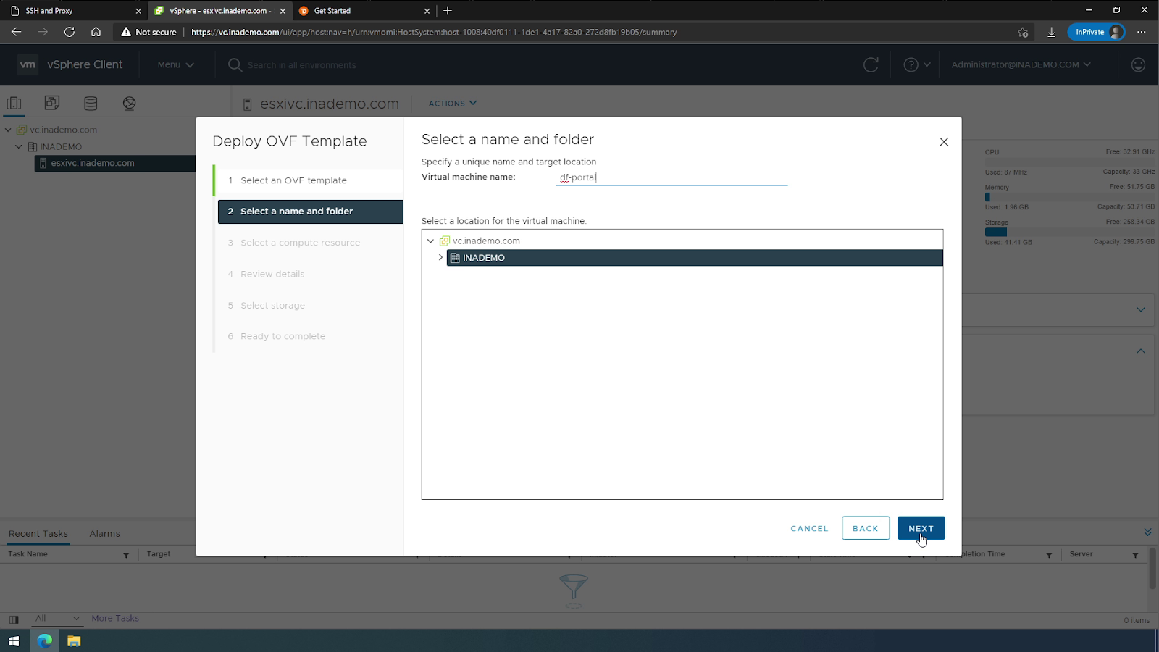Screen dimensions: 1159x652
Task: Collapse Recent Tasks panel double-chevron
Action: tap(1147, 532)
